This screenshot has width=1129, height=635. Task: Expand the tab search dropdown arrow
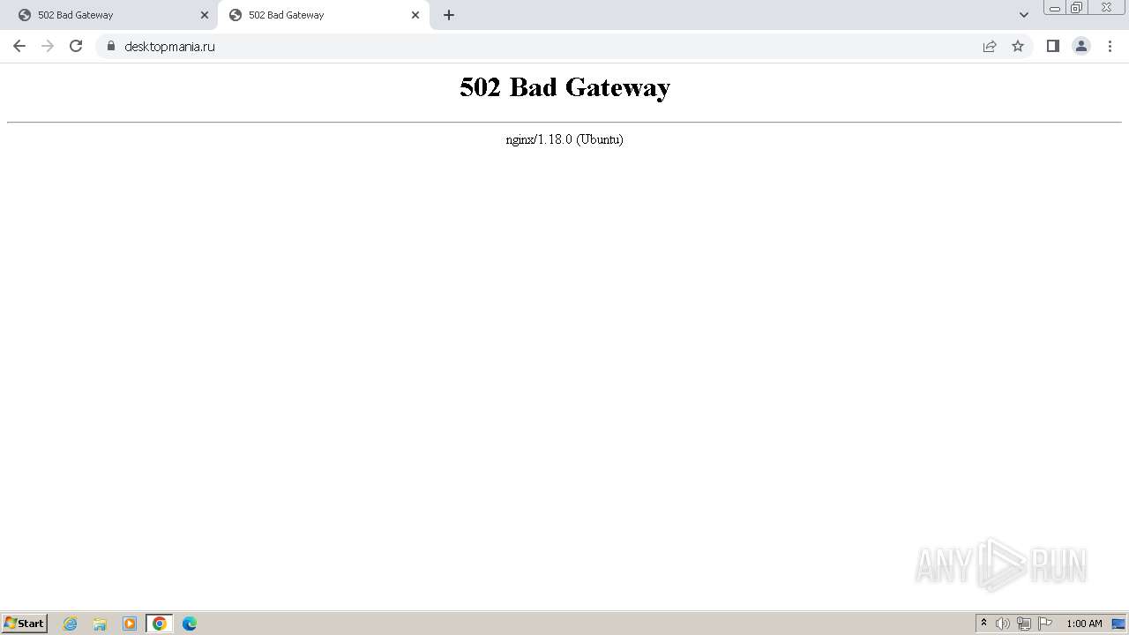click(1024, 15)
